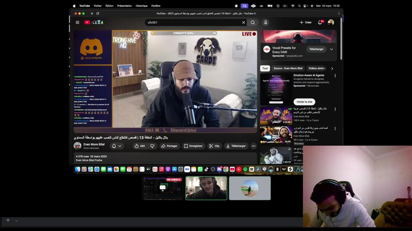Select the Source : Even More Bilal chip
Viewport: 412px width, 231px height.
click(288, 68)
